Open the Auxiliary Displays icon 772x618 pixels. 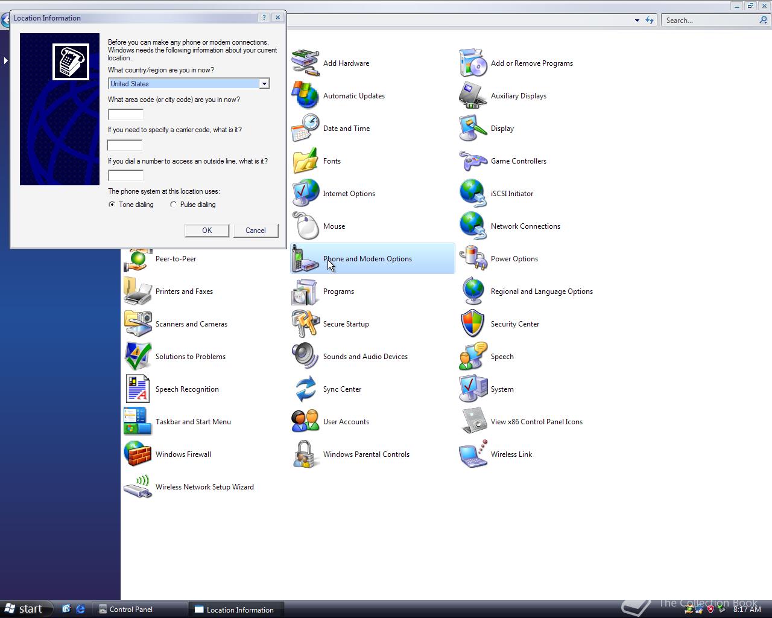click(473, 95)
